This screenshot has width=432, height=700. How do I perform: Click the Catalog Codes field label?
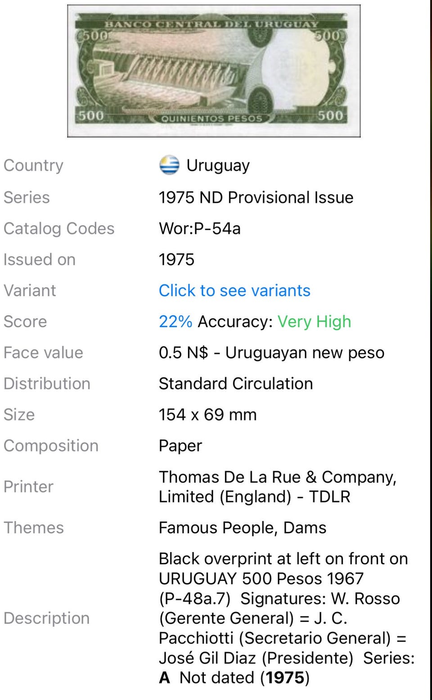pos(59,228)
